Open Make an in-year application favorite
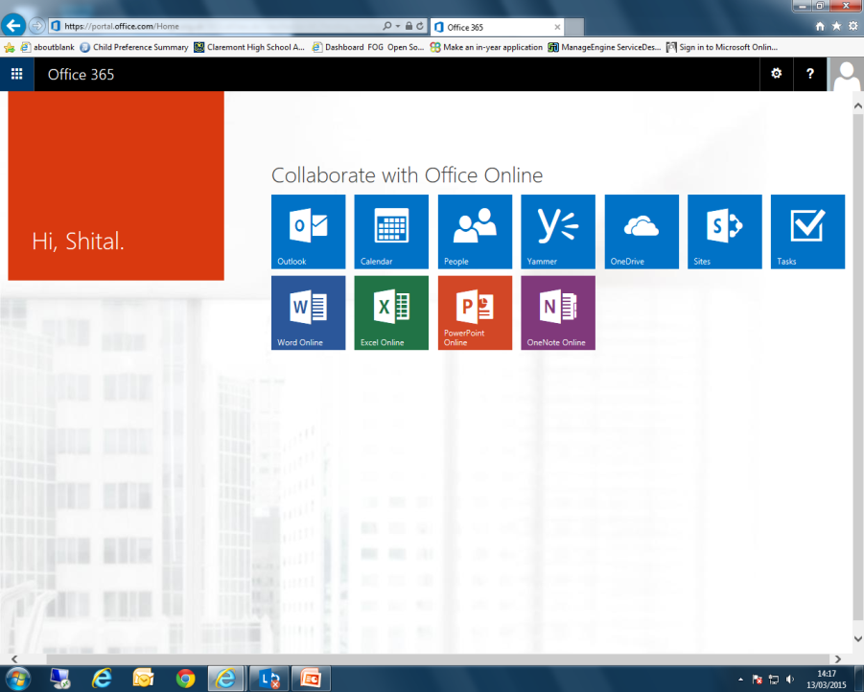864x692 pixels. pyautogui.click(x=486, y=47)
